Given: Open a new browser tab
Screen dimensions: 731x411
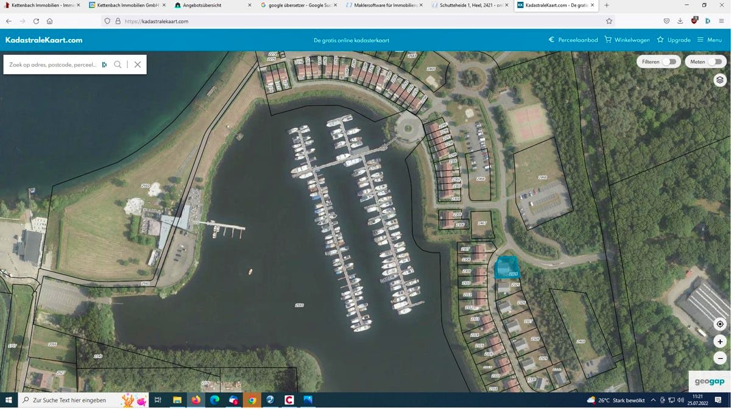Looking at the screenshot, I should [x=606, y=5].
